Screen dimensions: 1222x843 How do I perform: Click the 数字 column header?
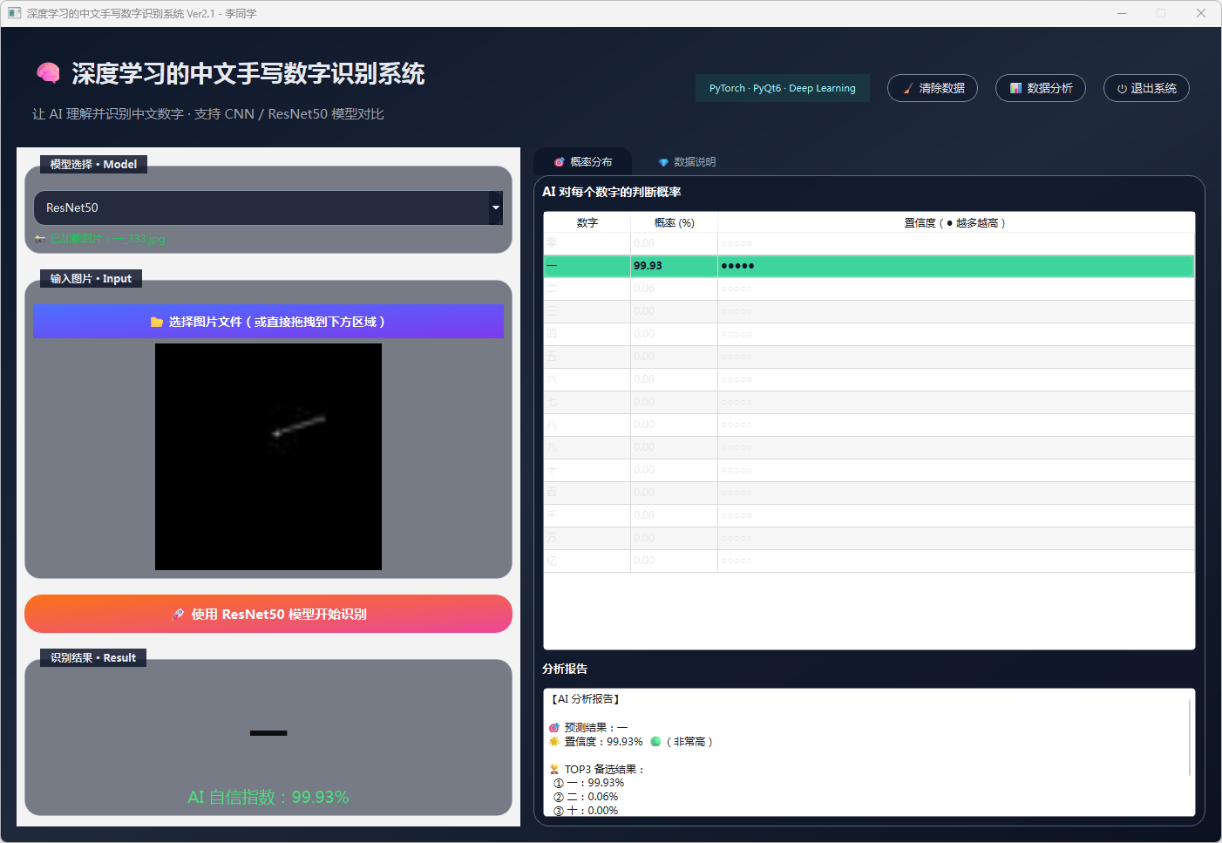587,223
